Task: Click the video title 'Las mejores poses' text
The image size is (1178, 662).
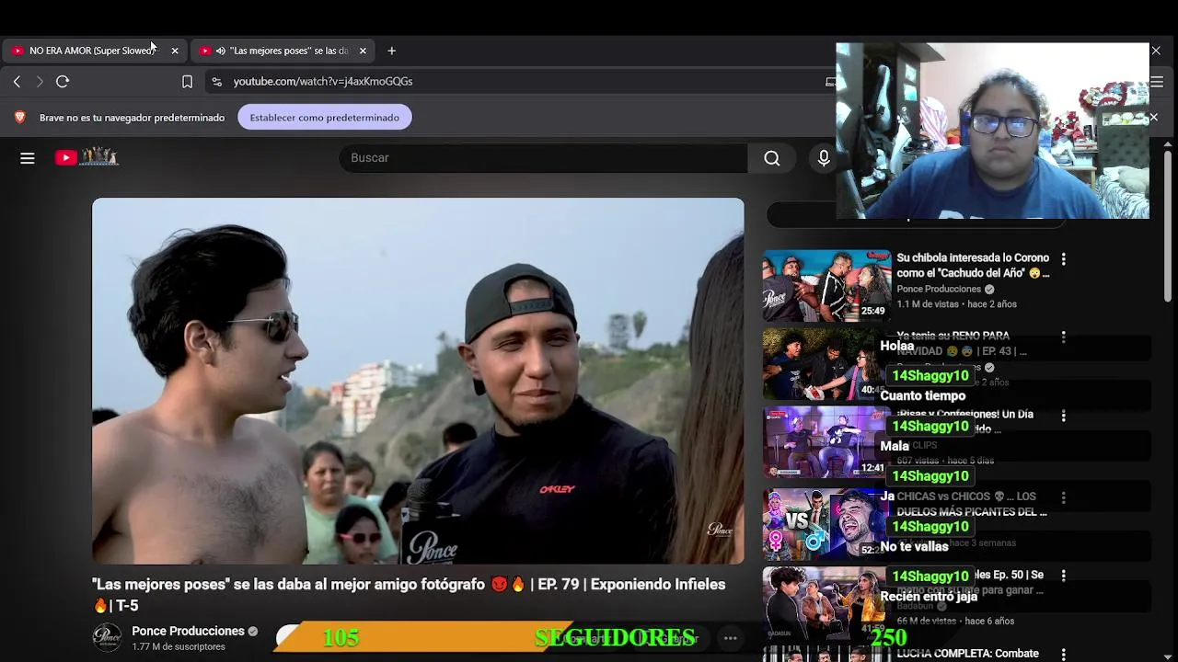Action: (x=409, y=595)
